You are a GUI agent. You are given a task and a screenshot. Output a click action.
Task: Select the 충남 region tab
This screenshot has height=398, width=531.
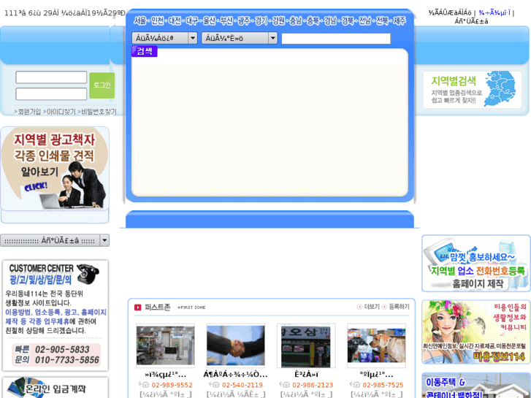coord(296,21)
